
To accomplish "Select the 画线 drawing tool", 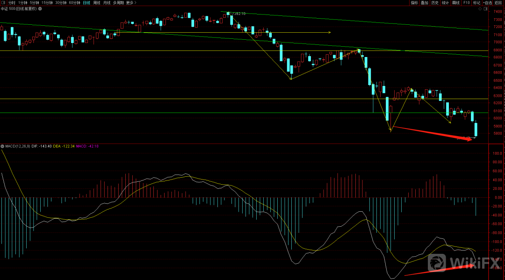I will coord(456,3).
